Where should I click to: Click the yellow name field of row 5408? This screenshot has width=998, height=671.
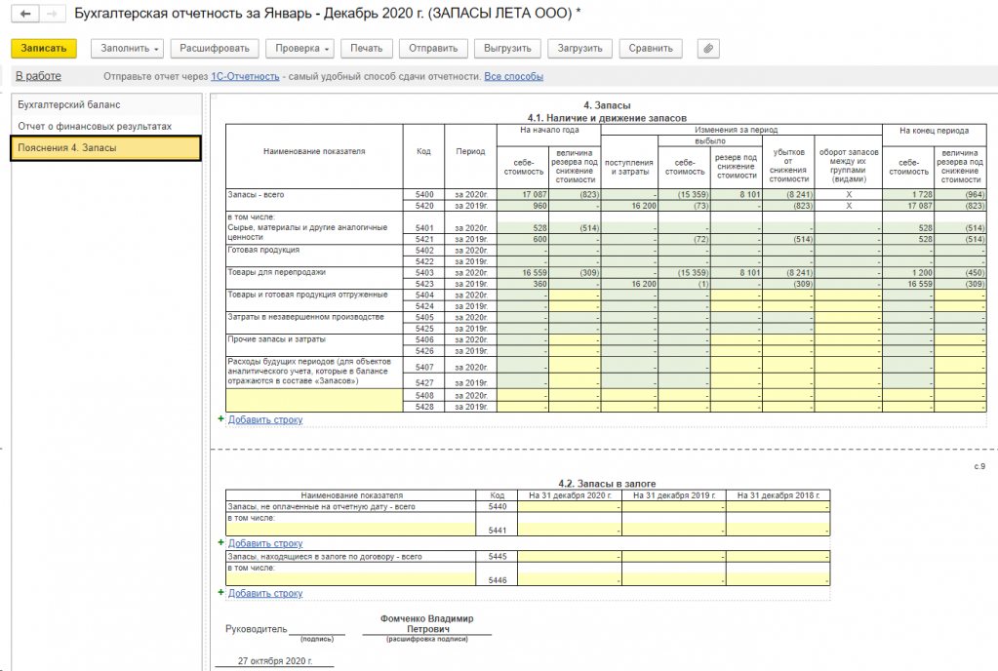tap(314, 401)
